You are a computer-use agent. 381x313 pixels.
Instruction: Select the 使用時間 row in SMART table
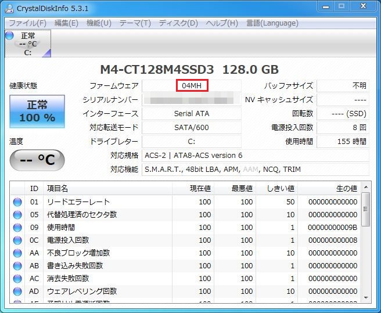coord(185,228)
